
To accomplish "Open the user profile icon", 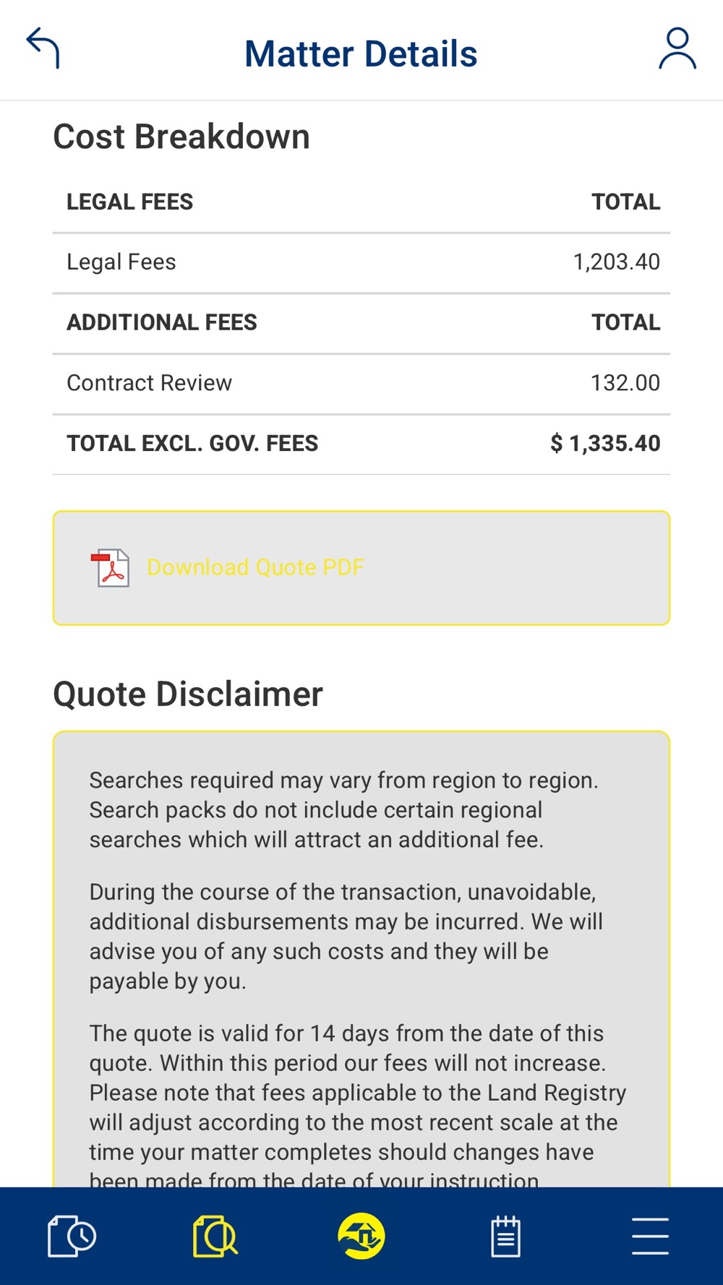I will pos(677,49).
